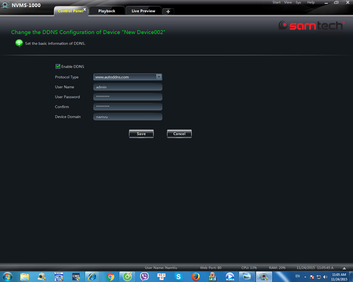The width and height of the screenshot is (353, 282).
Task: Open Google Chrome from the taskbar
Action: 111,277
